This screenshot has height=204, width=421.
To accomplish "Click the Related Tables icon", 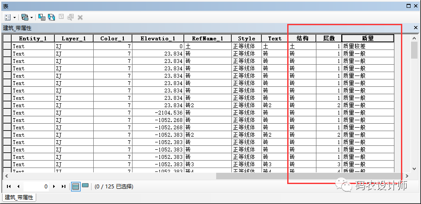I will [x=24, y=17].
